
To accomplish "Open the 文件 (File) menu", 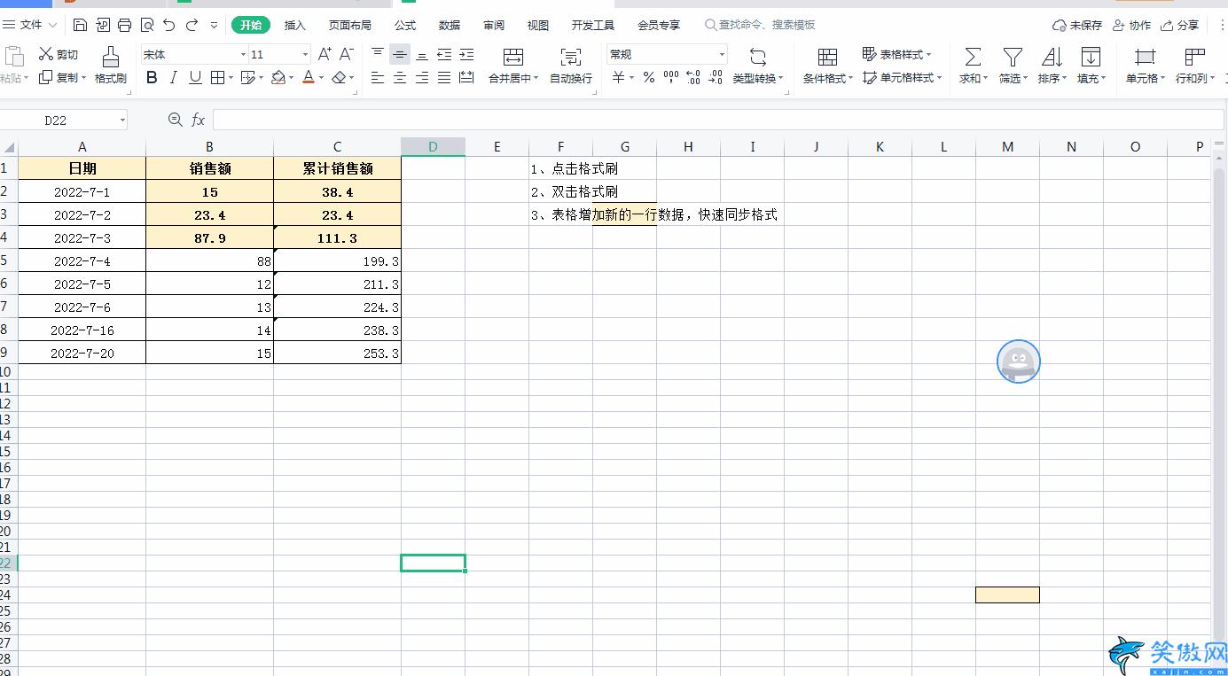I will pyautogui.click(x=30, y=25).
